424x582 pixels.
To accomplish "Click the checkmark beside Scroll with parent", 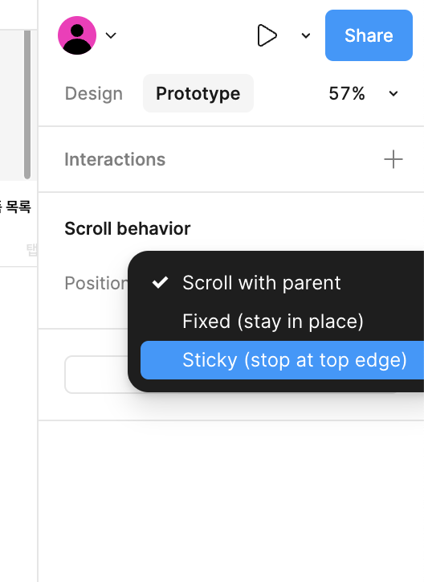I will [160, 283].
